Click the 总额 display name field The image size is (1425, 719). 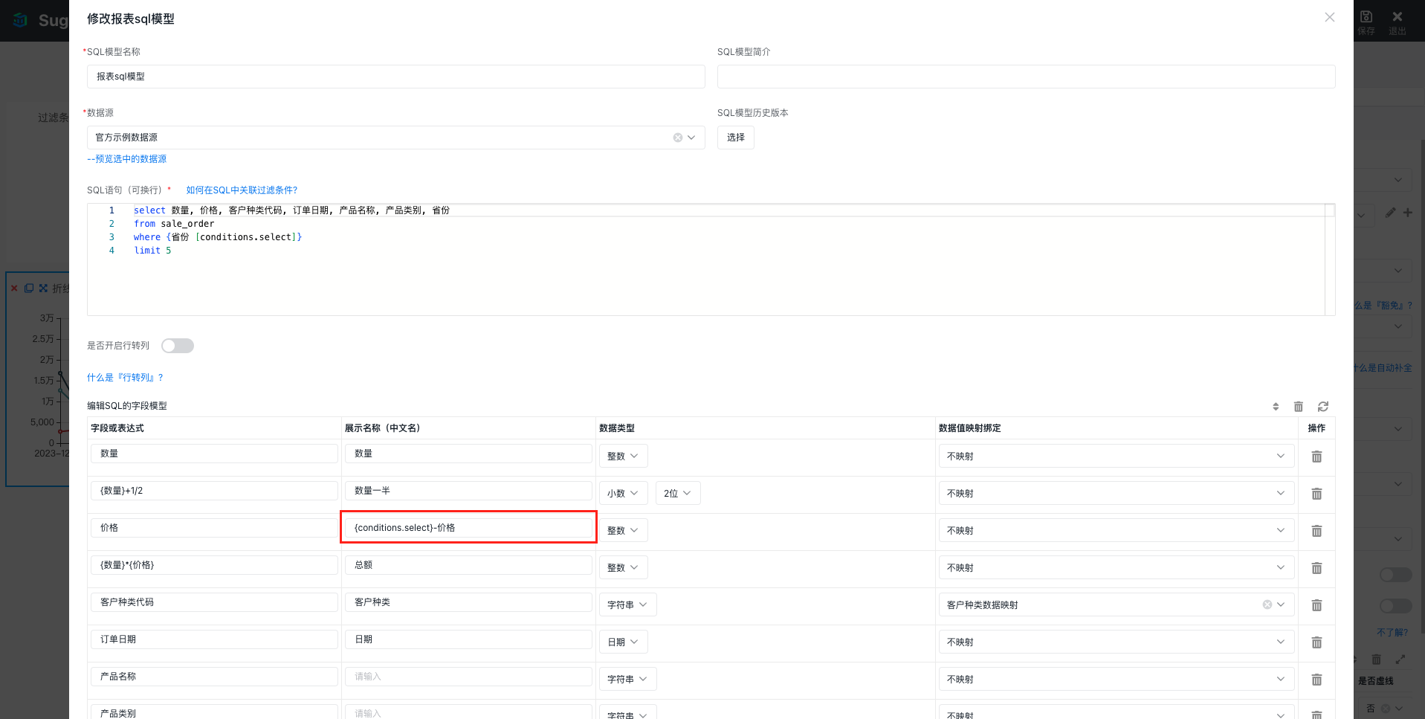[468, 565]
